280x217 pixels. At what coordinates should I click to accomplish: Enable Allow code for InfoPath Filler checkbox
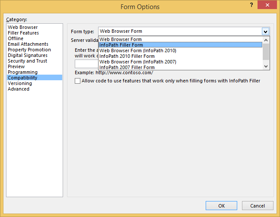[78, 81]
